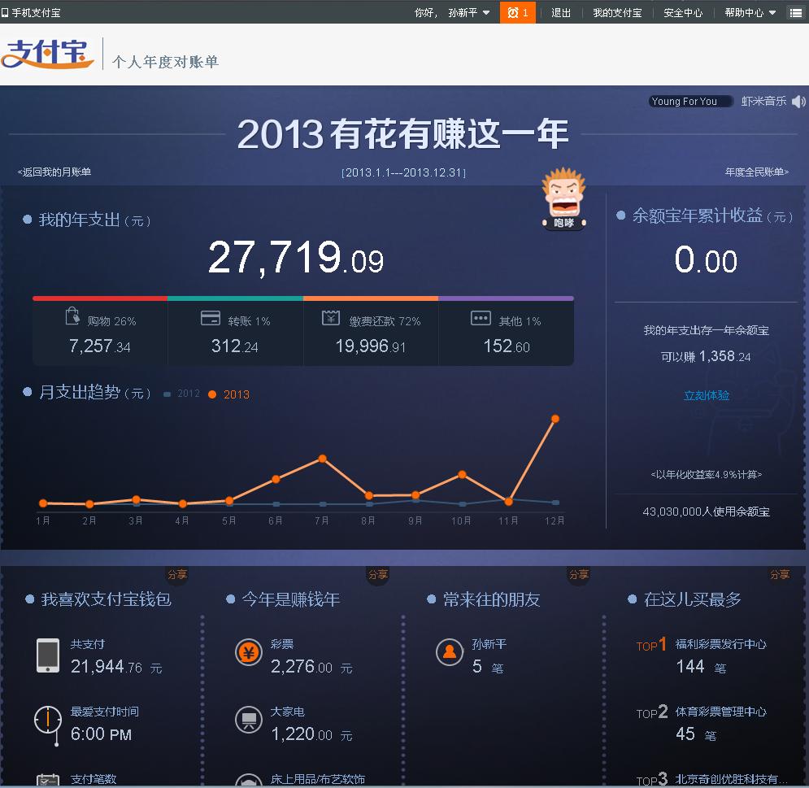Expand the 孙新平 account dropdown
The height and width of the screenshot is (788, 809).
coord(469,12)
